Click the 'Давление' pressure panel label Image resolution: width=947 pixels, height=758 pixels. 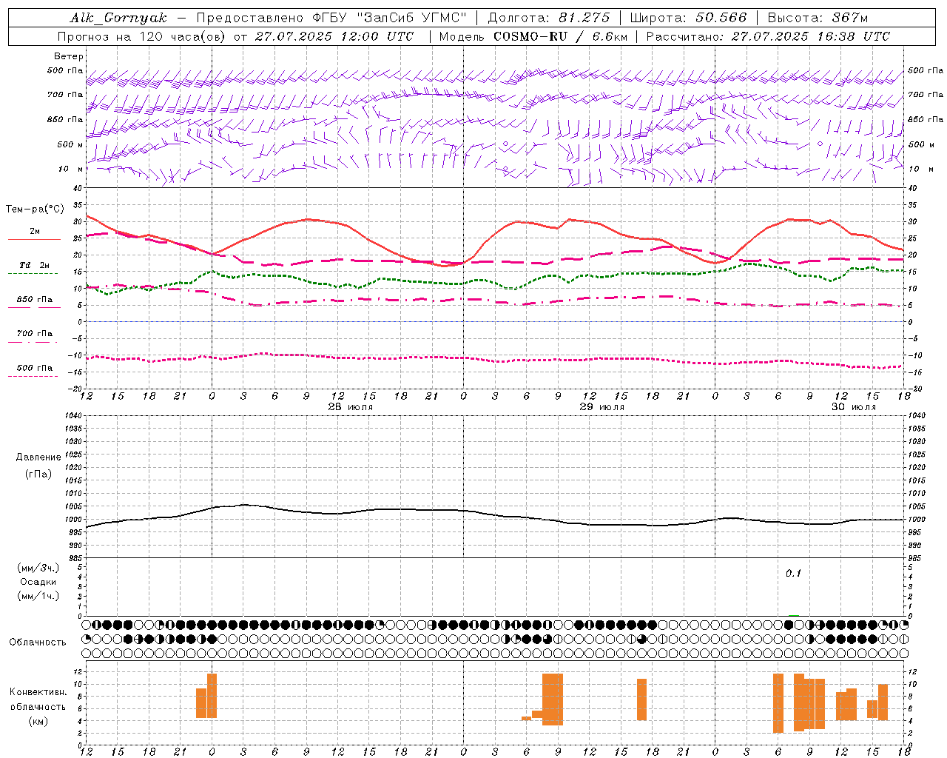pyautogui.click(x=38, y=457)
